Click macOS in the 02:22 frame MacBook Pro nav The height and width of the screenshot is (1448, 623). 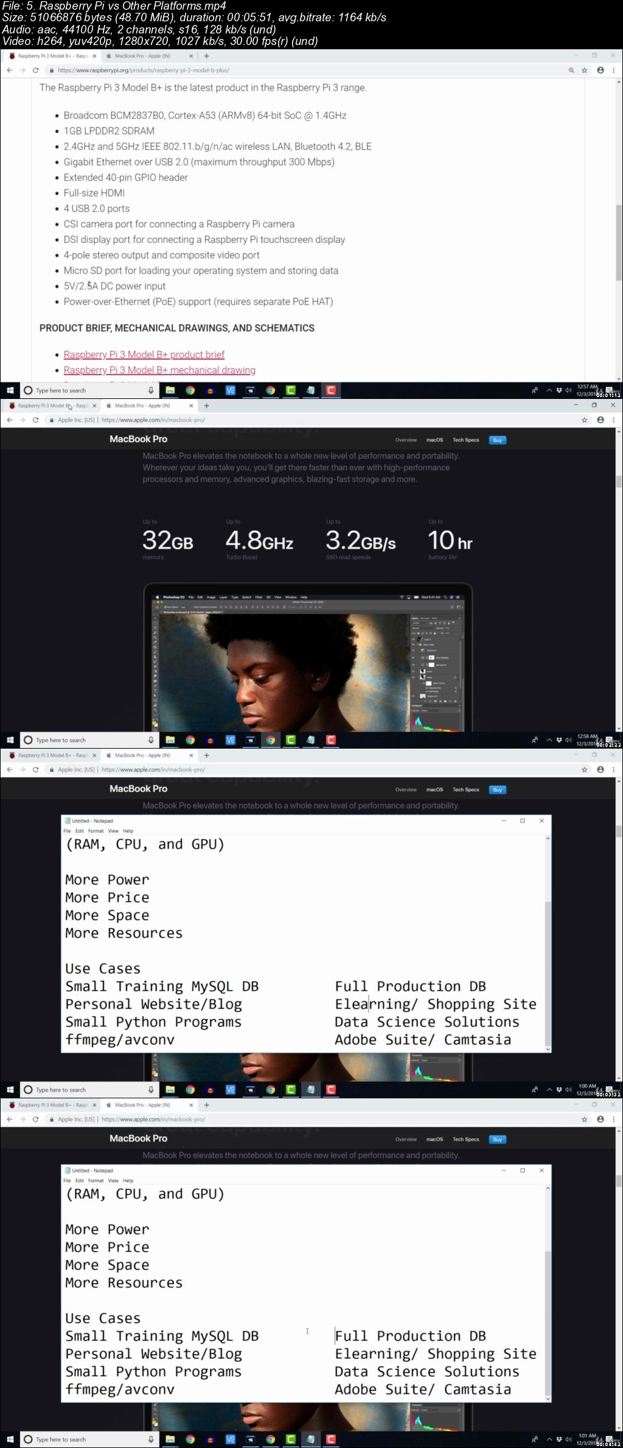(x=434, y=440)
